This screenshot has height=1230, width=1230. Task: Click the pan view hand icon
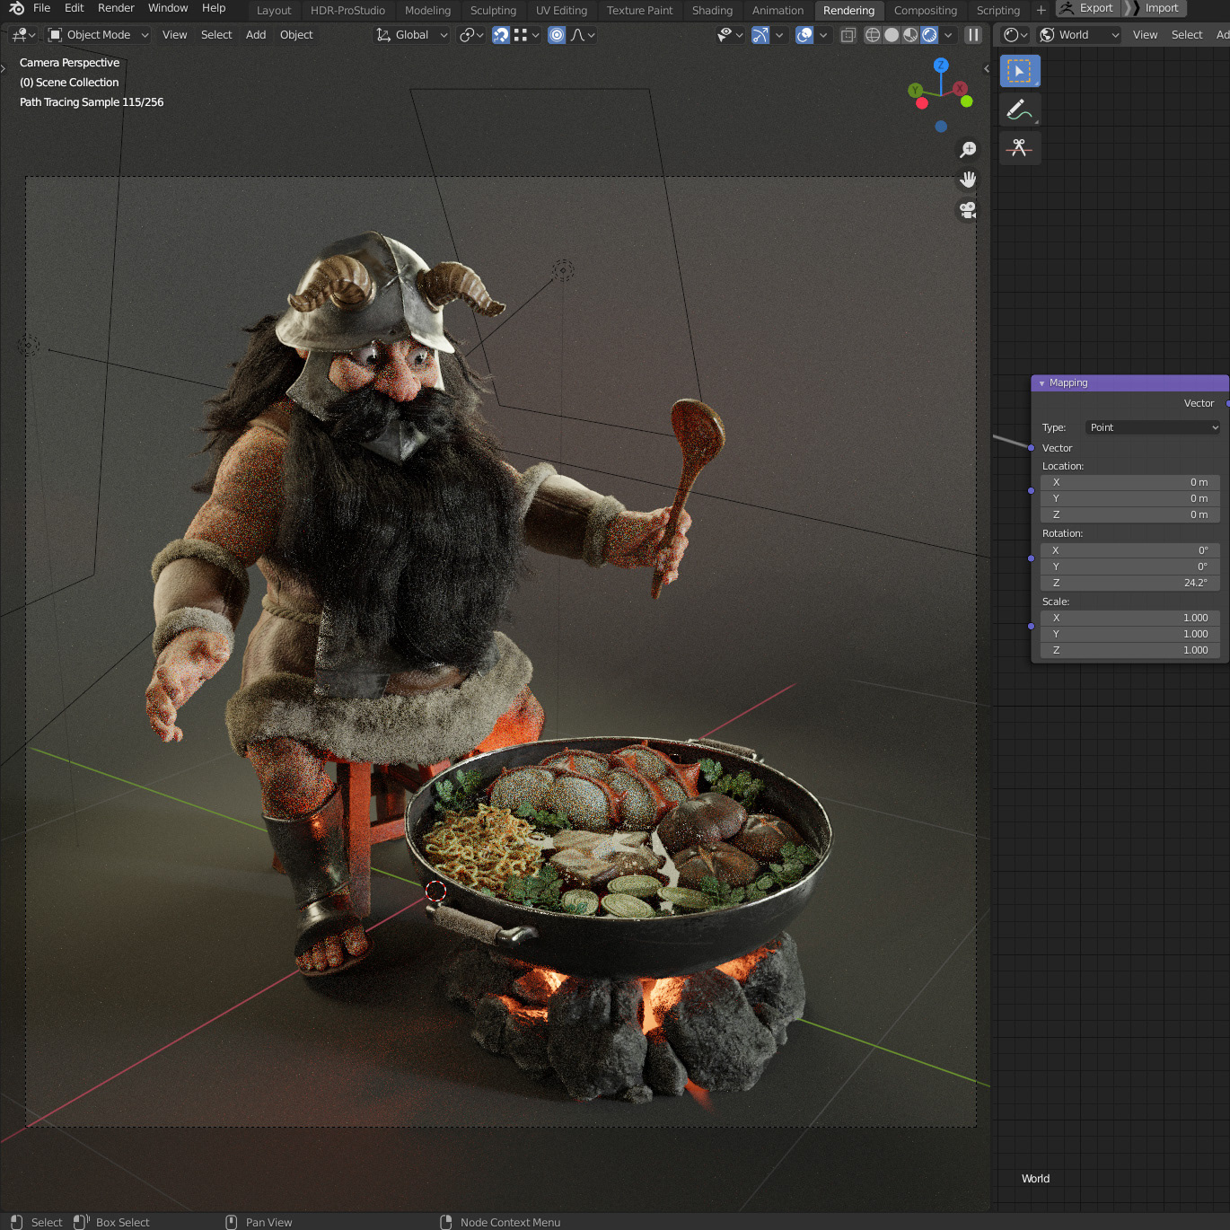[968, 180]
